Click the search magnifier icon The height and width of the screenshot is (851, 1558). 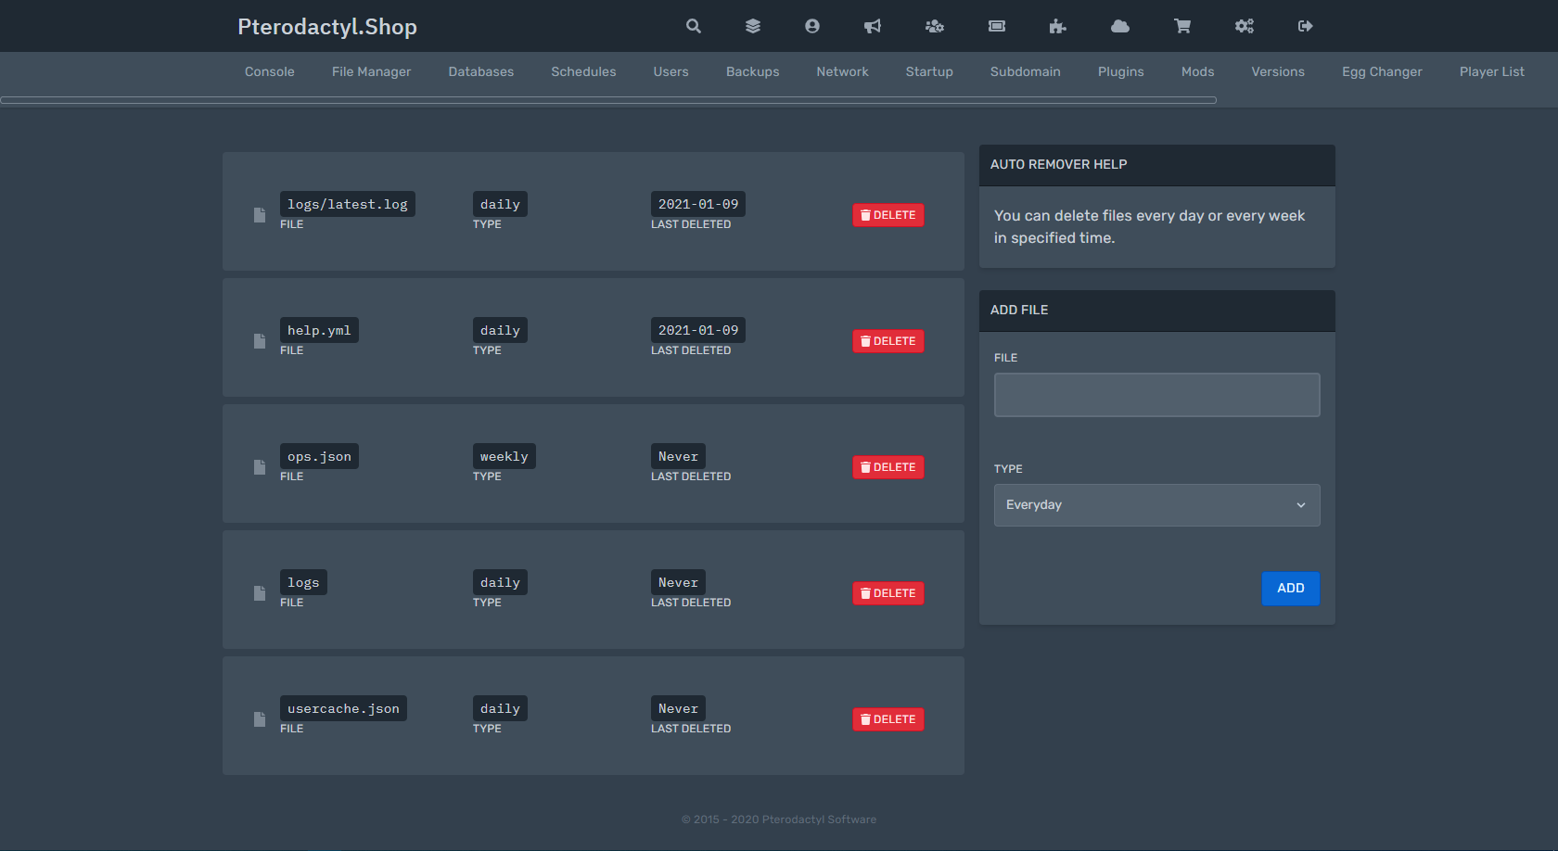pyautogui.click(x=693, y=26)
